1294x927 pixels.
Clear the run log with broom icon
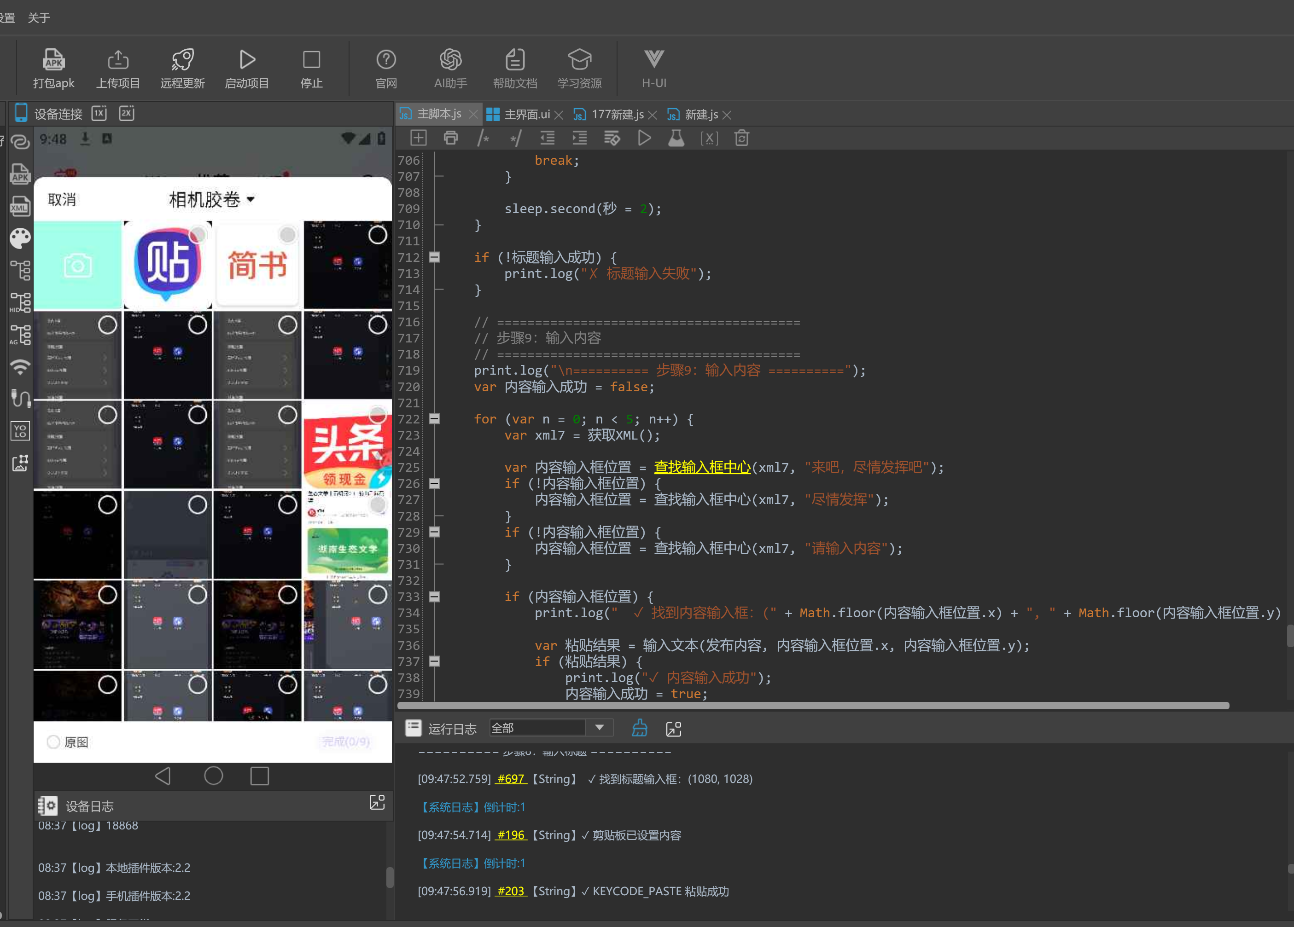pos(640,728)
